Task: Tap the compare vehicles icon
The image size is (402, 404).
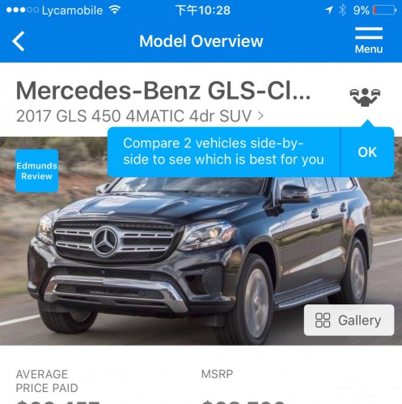Action: [365, 97]
